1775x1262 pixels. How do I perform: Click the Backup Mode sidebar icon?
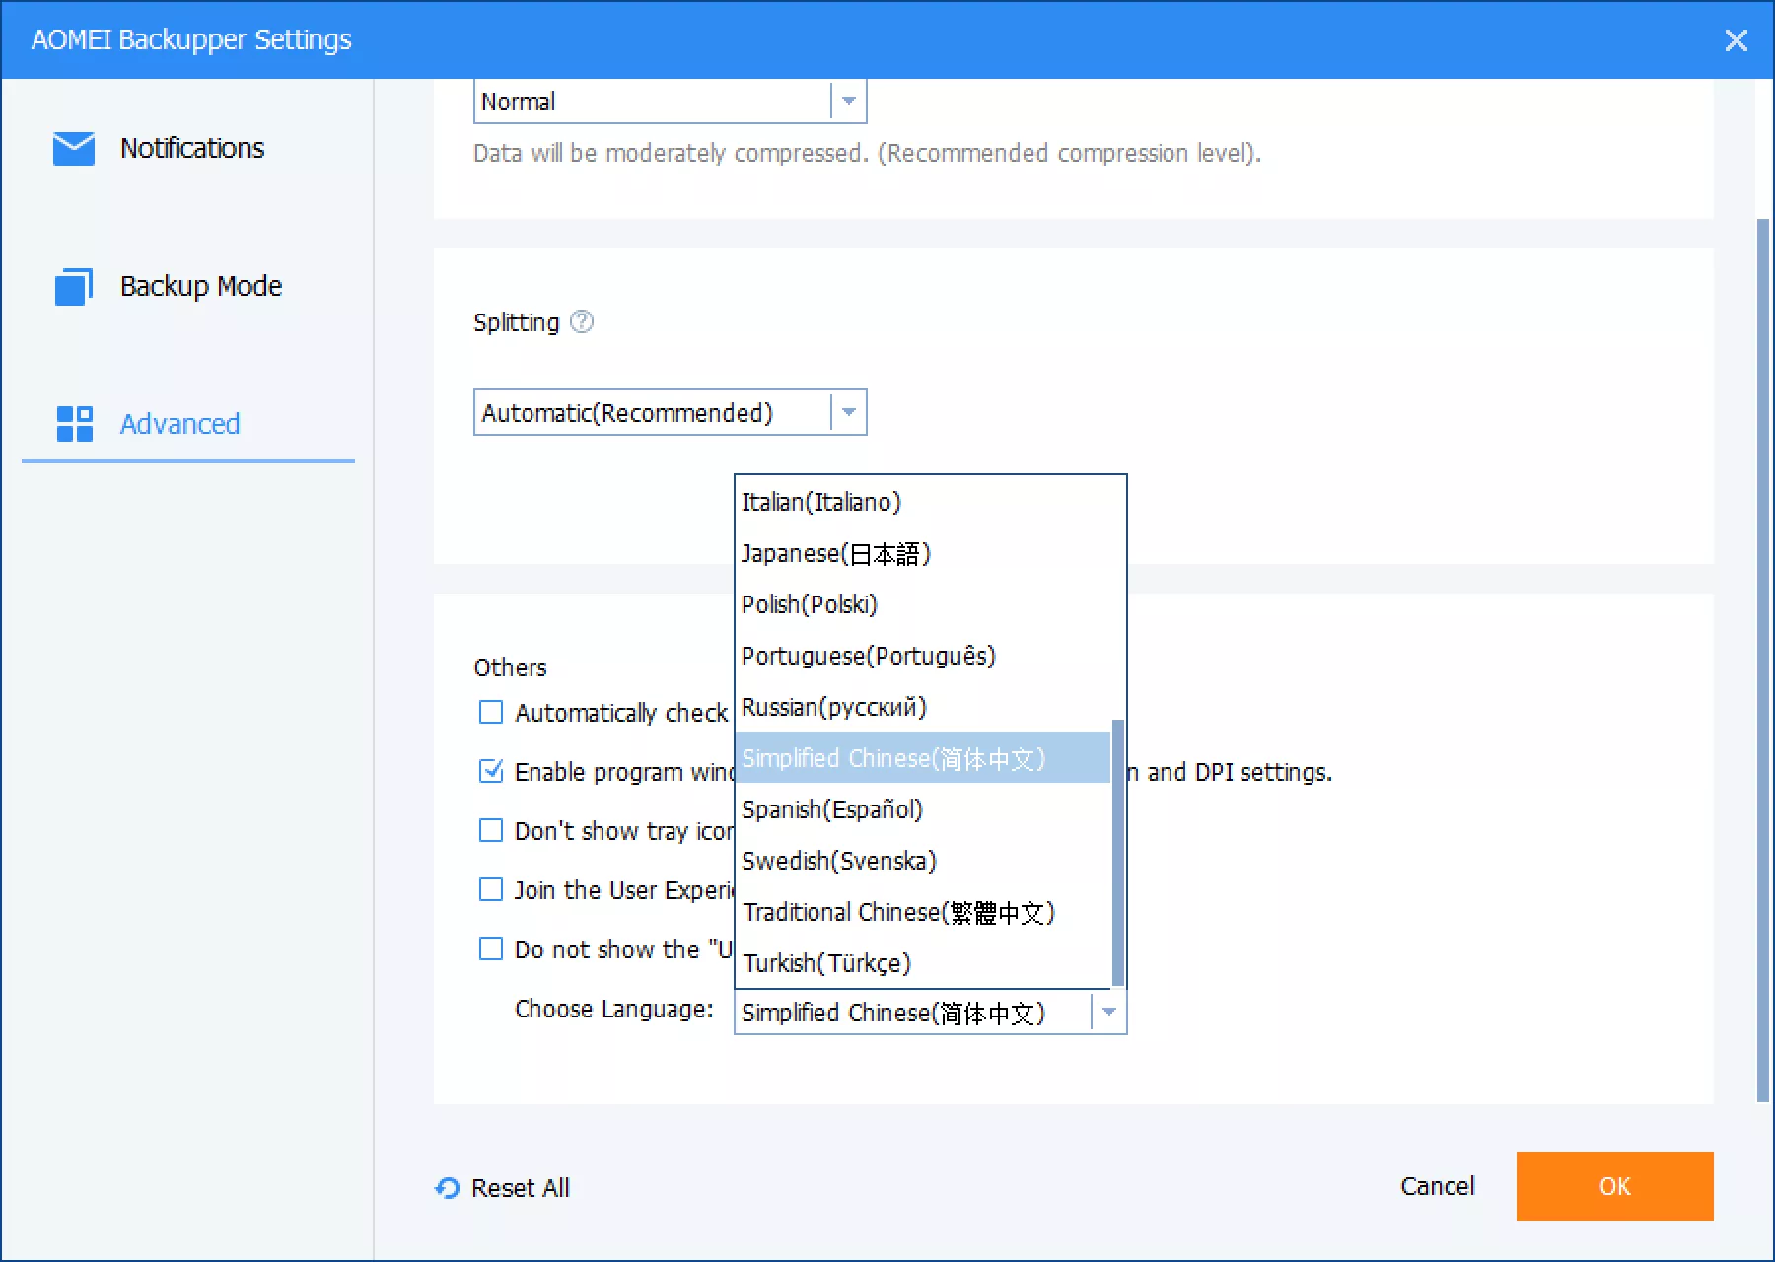pyautogui.click(x=72, y=286)
